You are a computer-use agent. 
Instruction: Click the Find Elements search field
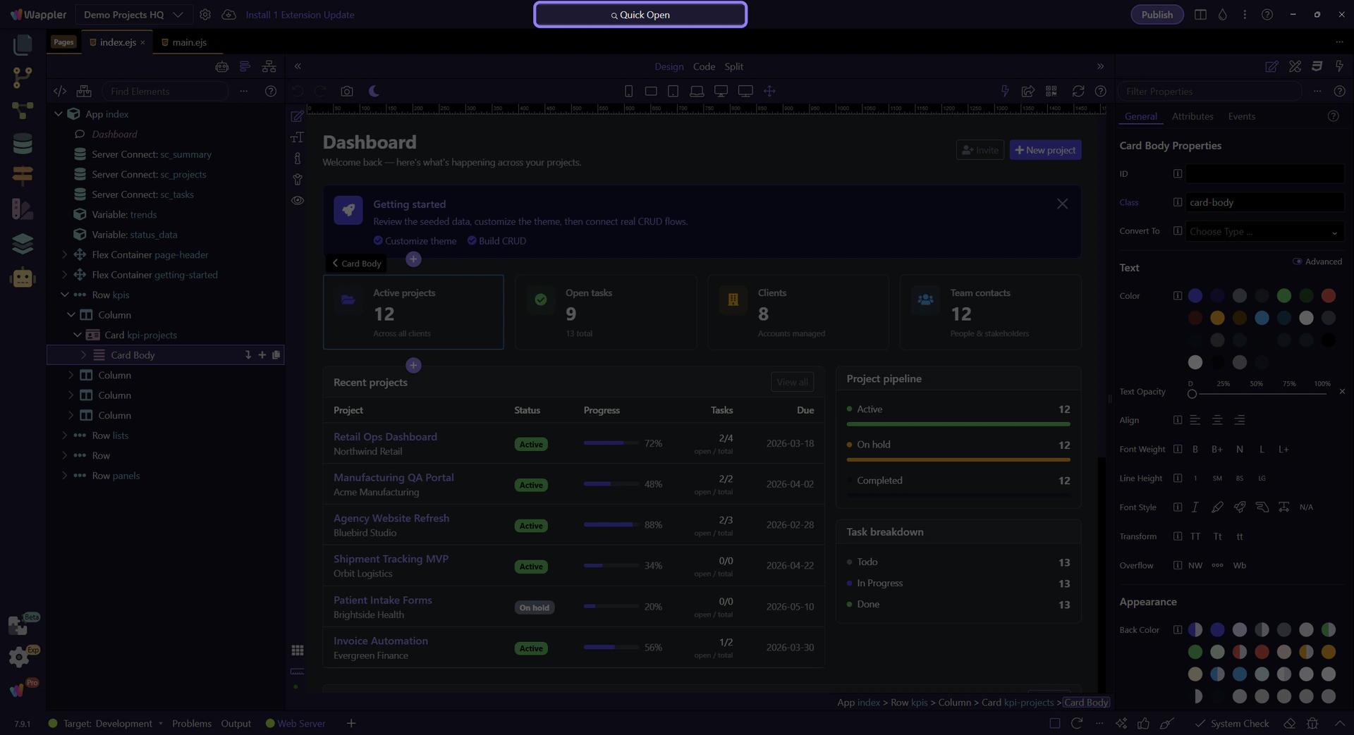(166, 92)
